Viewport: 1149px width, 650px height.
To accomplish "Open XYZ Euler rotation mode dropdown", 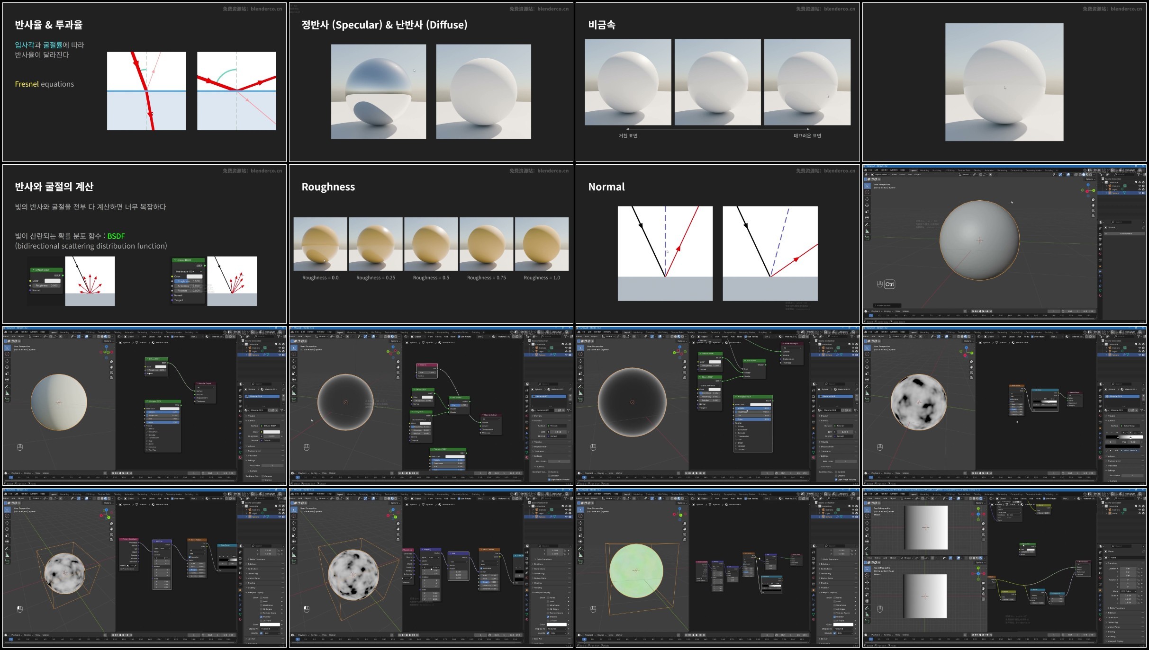I will 1128,591.
